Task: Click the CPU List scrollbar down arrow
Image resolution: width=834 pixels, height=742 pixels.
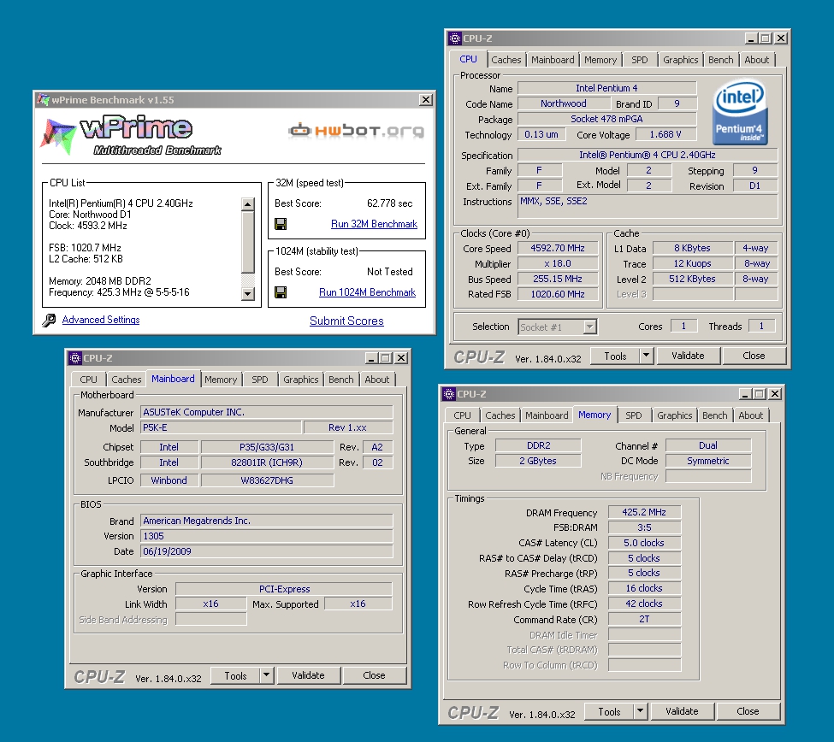Action: click(x=248, y=293)
